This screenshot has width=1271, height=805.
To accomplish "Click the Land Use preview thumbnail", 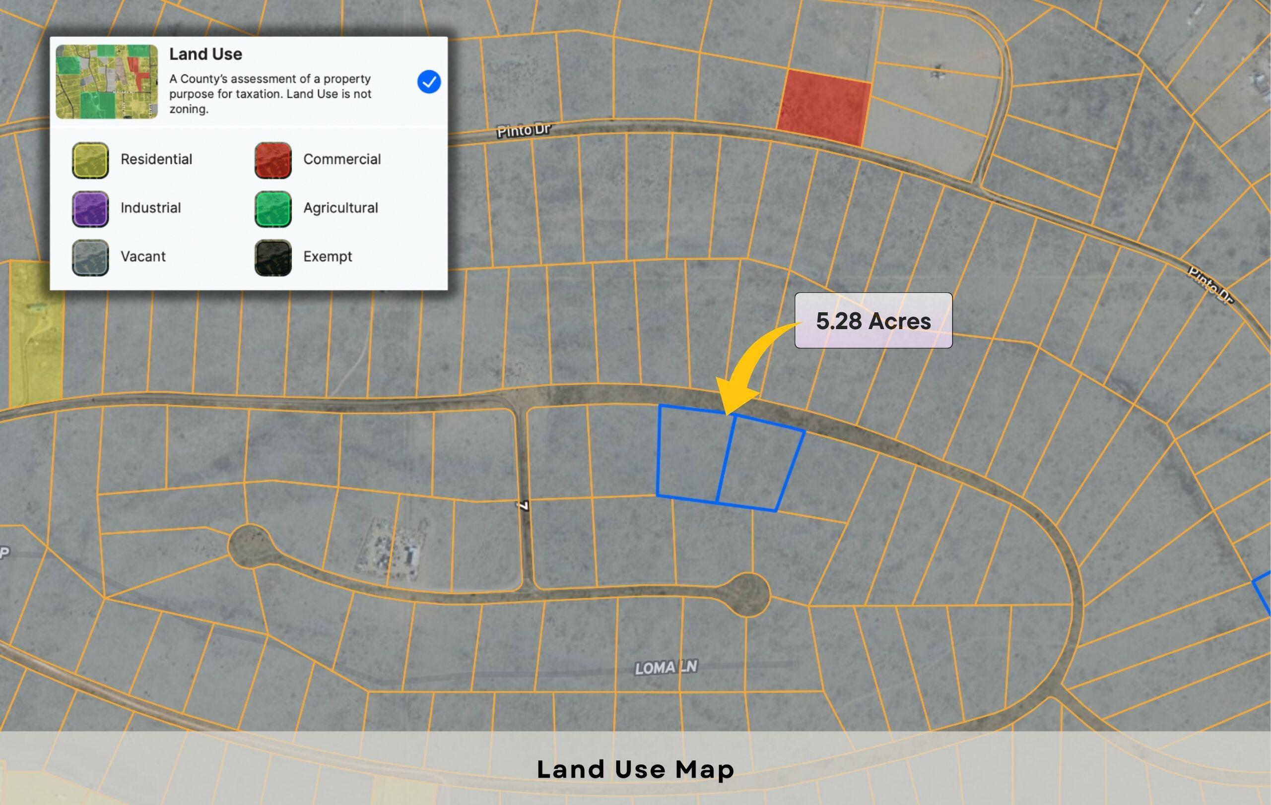I will pos(107,82).
